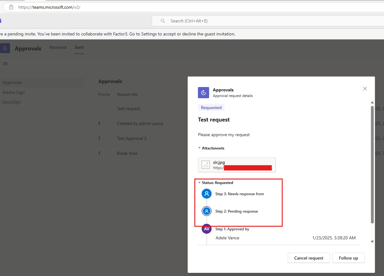Open the Created by admin paccy request
The height and width of the screenshot is (276, 384).
pos(140,123)
